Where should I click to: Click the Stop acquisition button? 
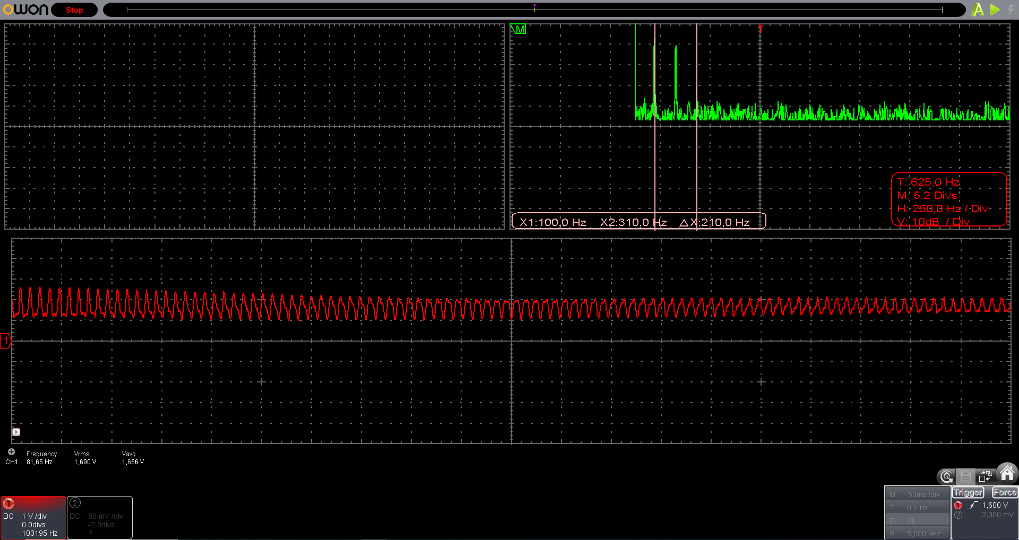point(74,10)
